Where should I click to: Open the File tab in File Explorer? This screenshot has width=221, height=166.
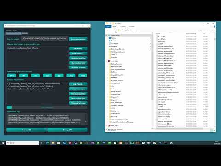pos(108,27)
